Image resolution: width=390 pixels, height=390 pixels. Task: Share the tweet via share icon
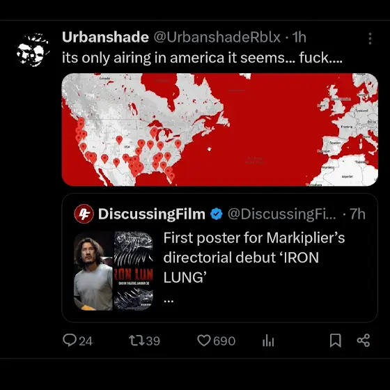(x=364, y=341)
